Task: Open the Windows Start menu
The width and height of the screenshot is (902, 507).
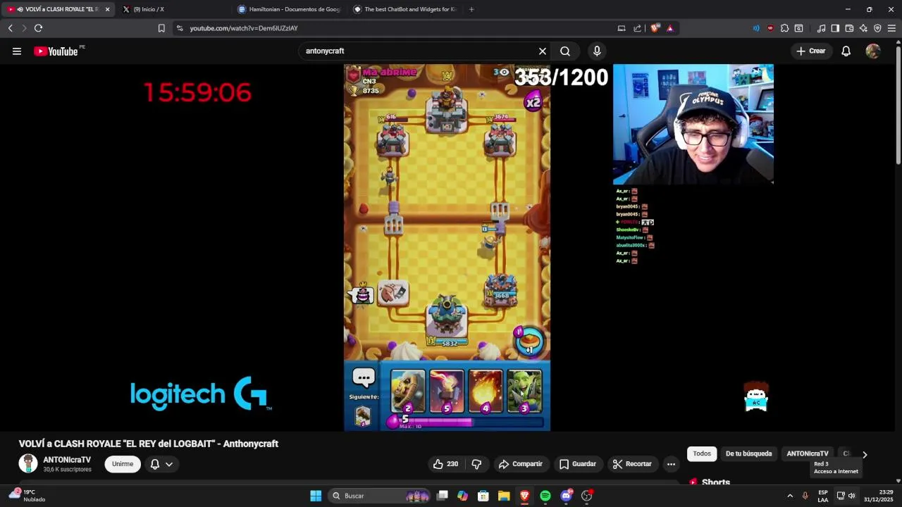Action: click(x=316, y=496)
